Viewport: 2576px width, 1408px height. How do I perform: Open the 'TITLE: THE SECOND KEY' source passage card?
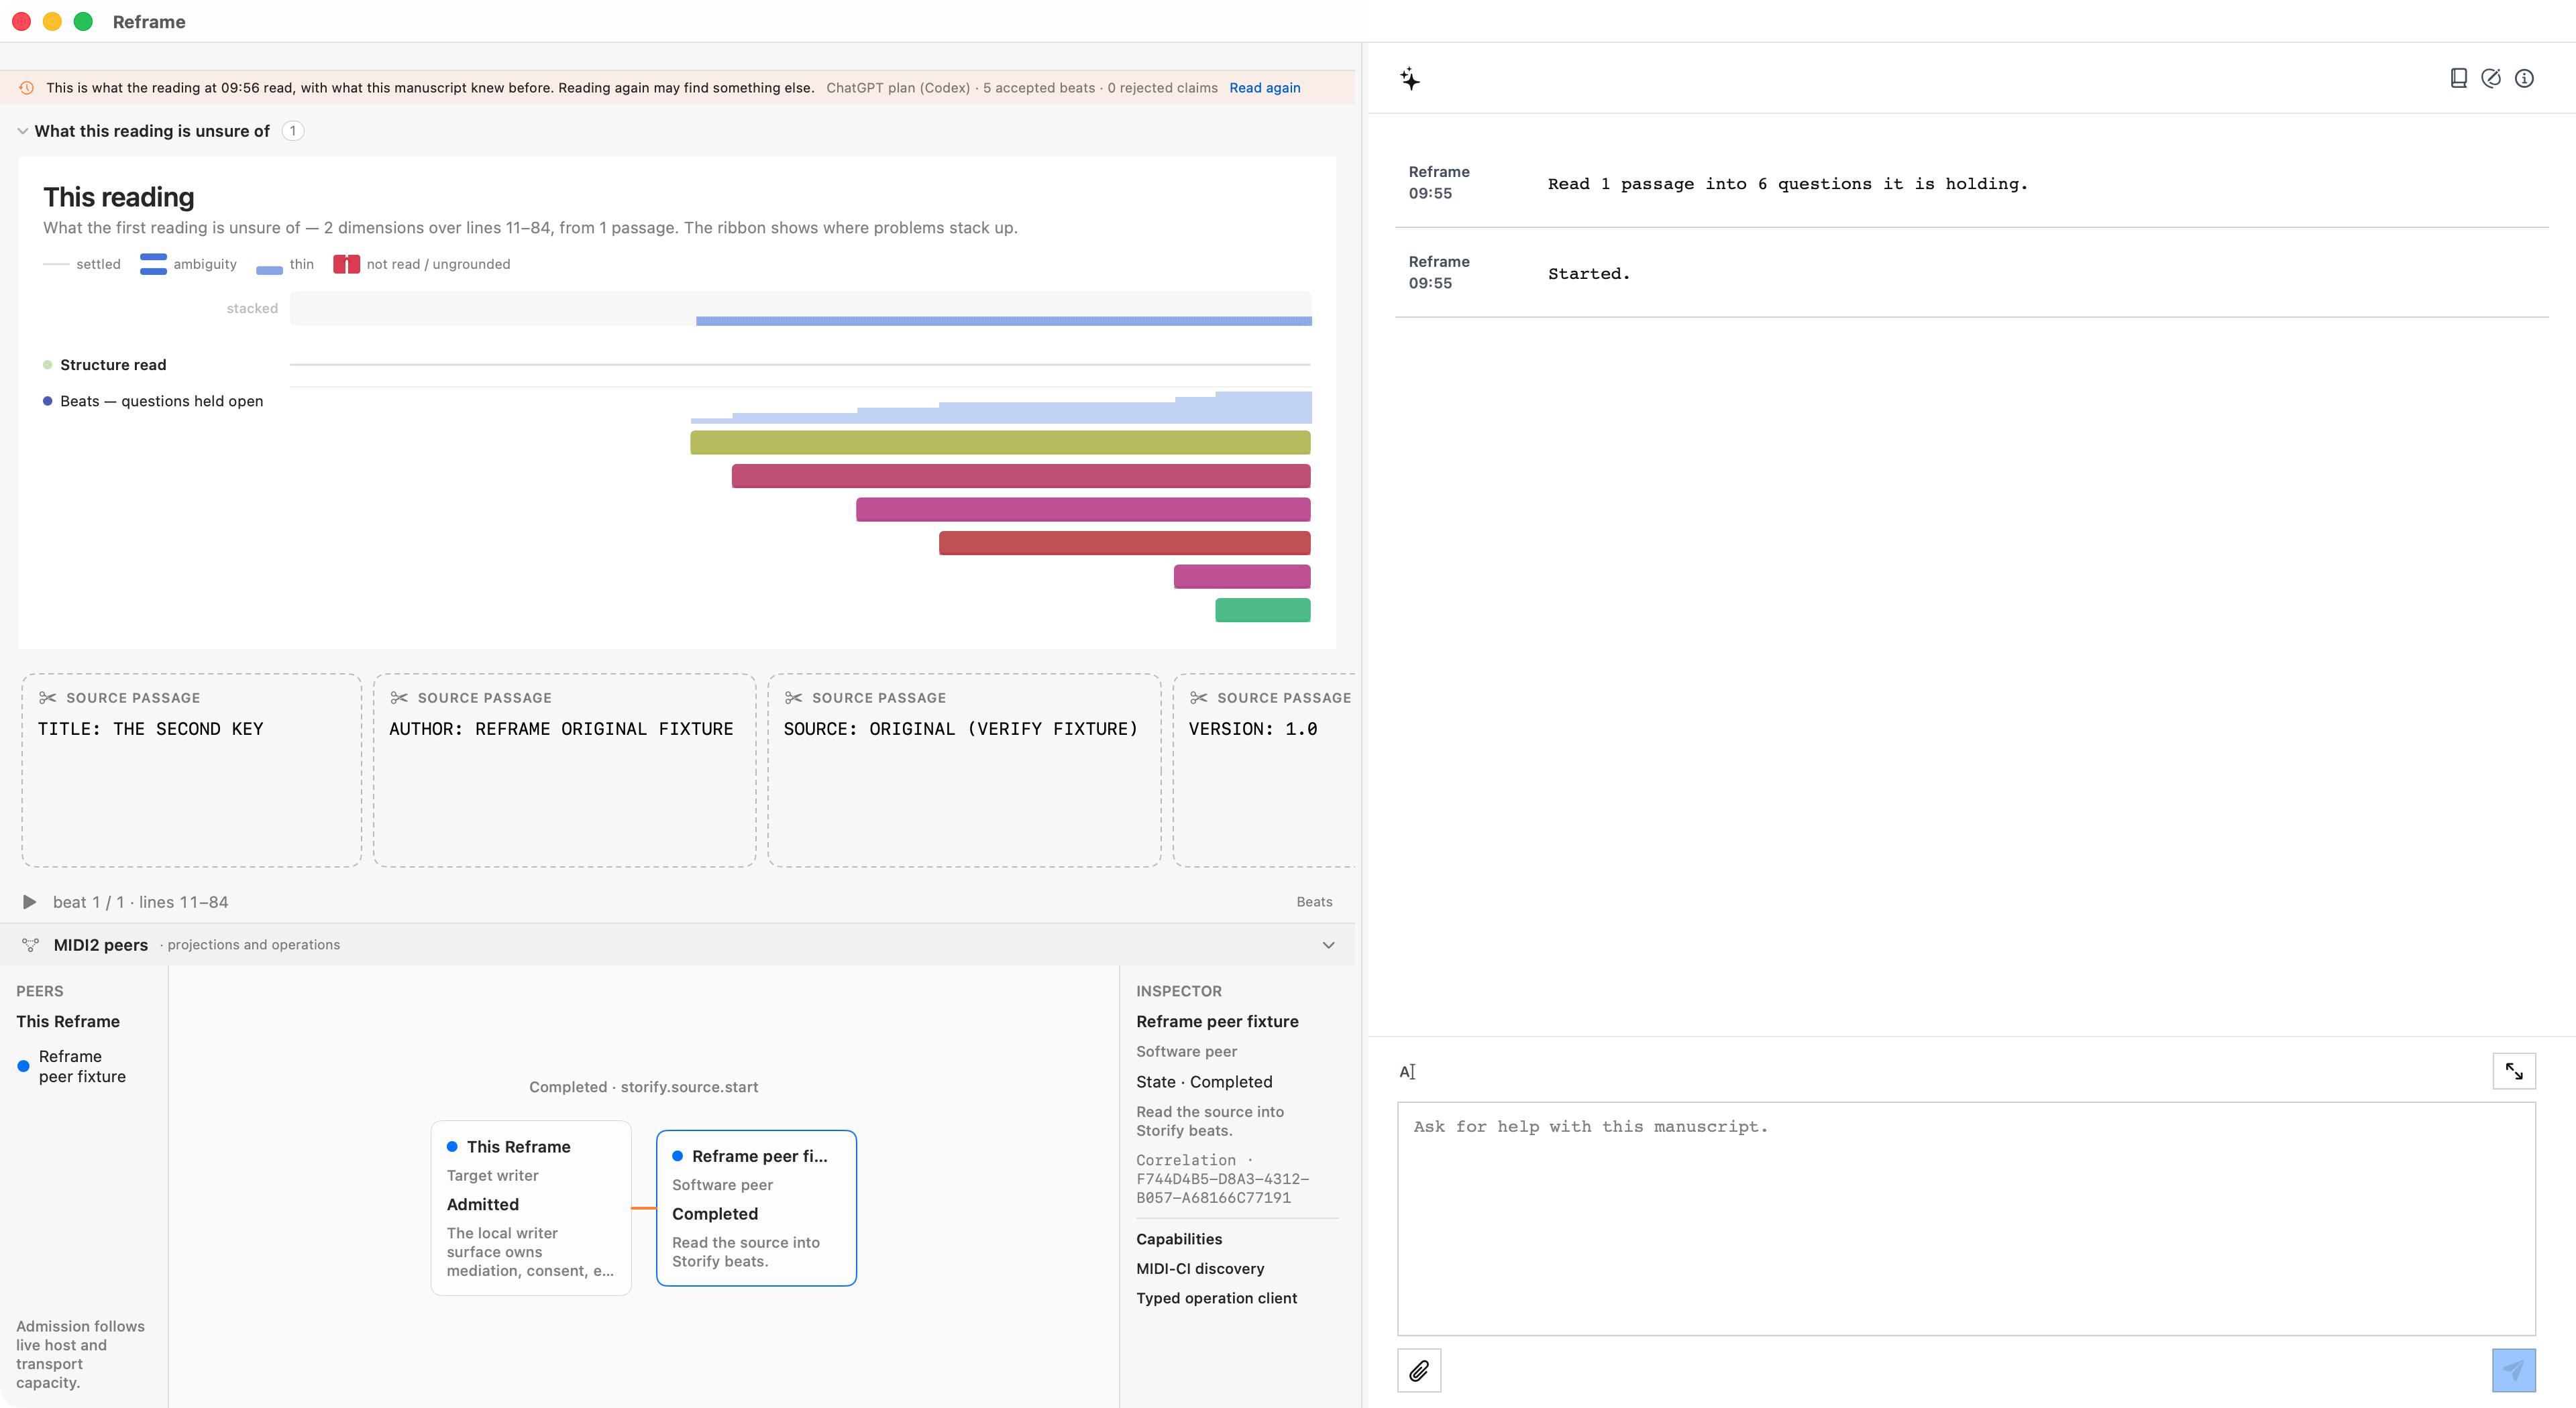192,770
